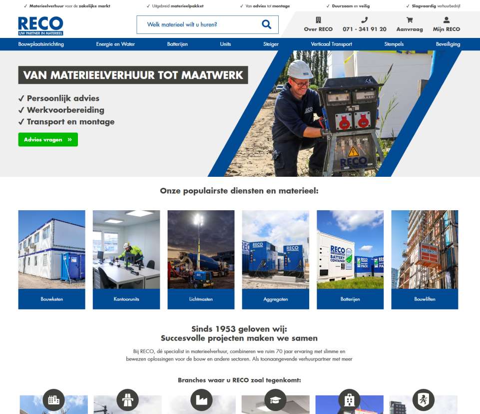Click 'Werkvoorbereiding' text

coord(65,110)
